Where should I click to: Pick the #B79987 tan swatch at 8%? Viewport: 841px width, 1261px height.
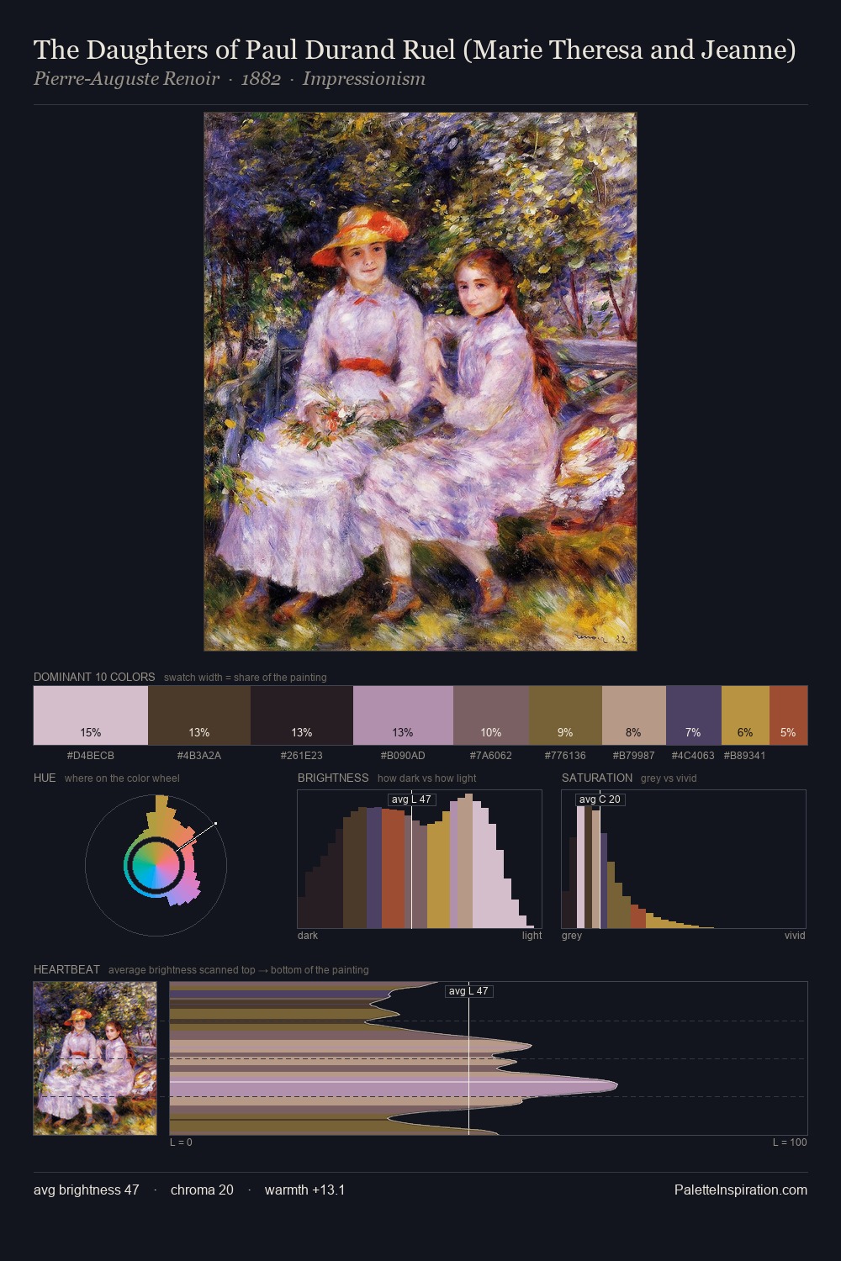coord(634,715)
